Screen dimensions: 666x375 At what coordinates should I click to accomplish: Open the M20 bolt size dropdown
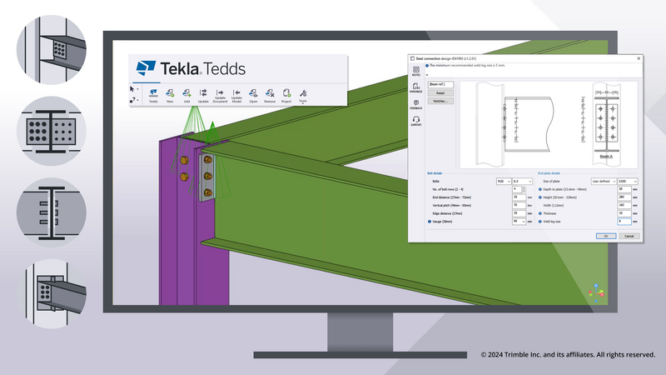click(504, 181)
